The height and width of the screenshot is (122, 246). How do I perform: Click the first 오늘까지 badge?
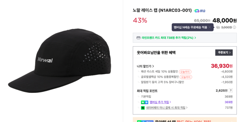tap(185, 72)
